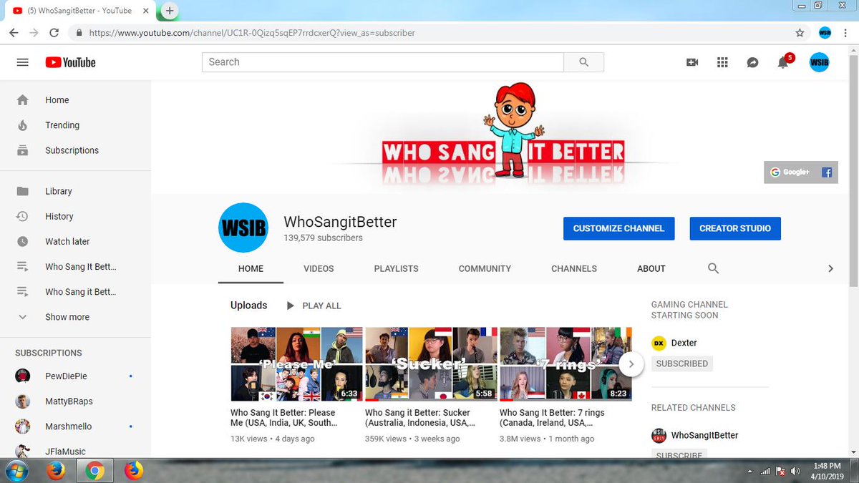Click the Facebook banner icon

tap(827, 172)
